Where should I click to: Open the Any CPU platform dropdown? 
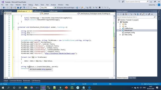pos(53,8)
